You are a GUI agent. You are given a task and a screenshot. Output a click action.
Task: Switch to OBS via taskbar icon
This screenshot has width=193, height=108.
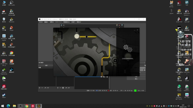tap(20, 106)
